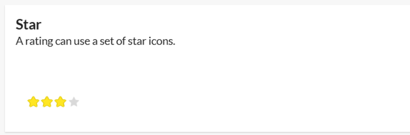The image size is (410, 135).
Task: Click the letter "A" starting the description
Action: click(x=19, y=42)
